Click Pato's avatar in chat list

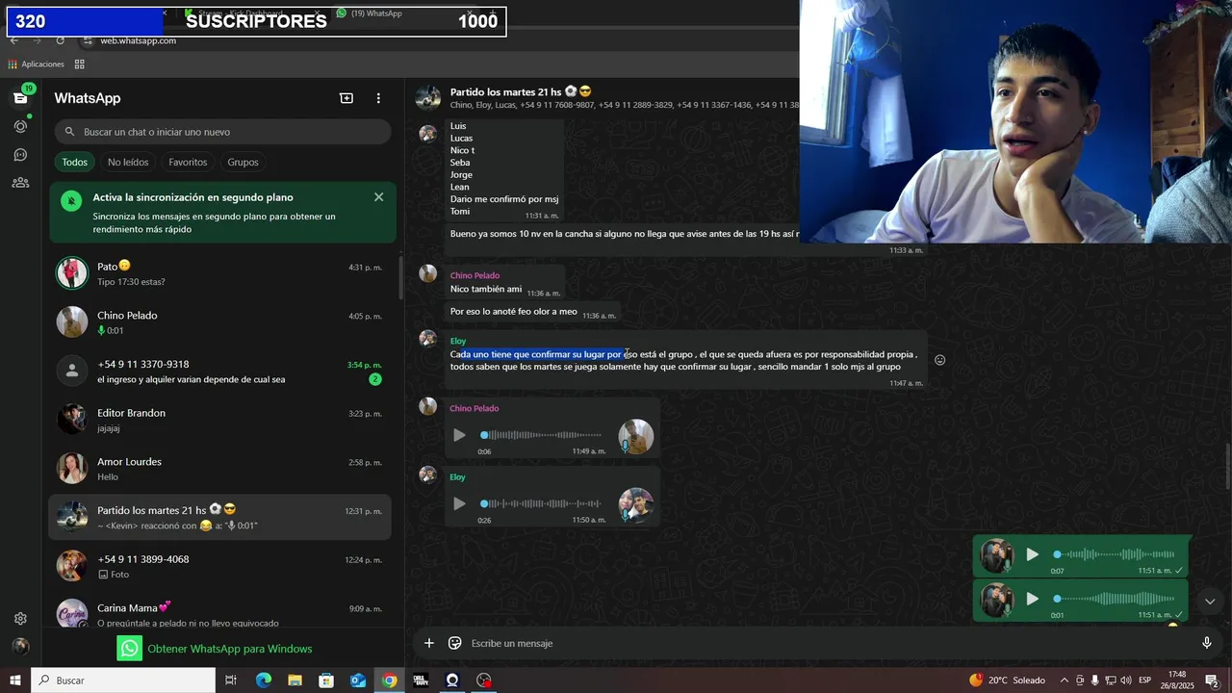click(x=72, y=273)
